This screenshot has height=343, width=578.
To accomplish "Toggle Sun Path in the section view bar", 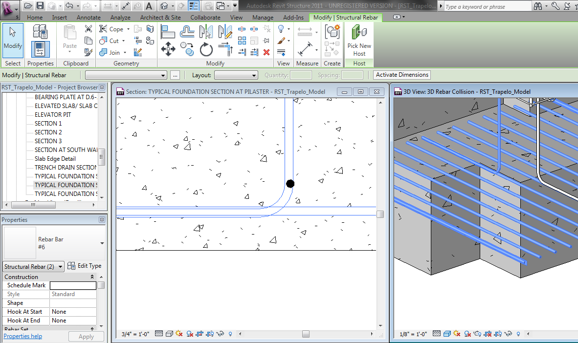I will (179, 333).
